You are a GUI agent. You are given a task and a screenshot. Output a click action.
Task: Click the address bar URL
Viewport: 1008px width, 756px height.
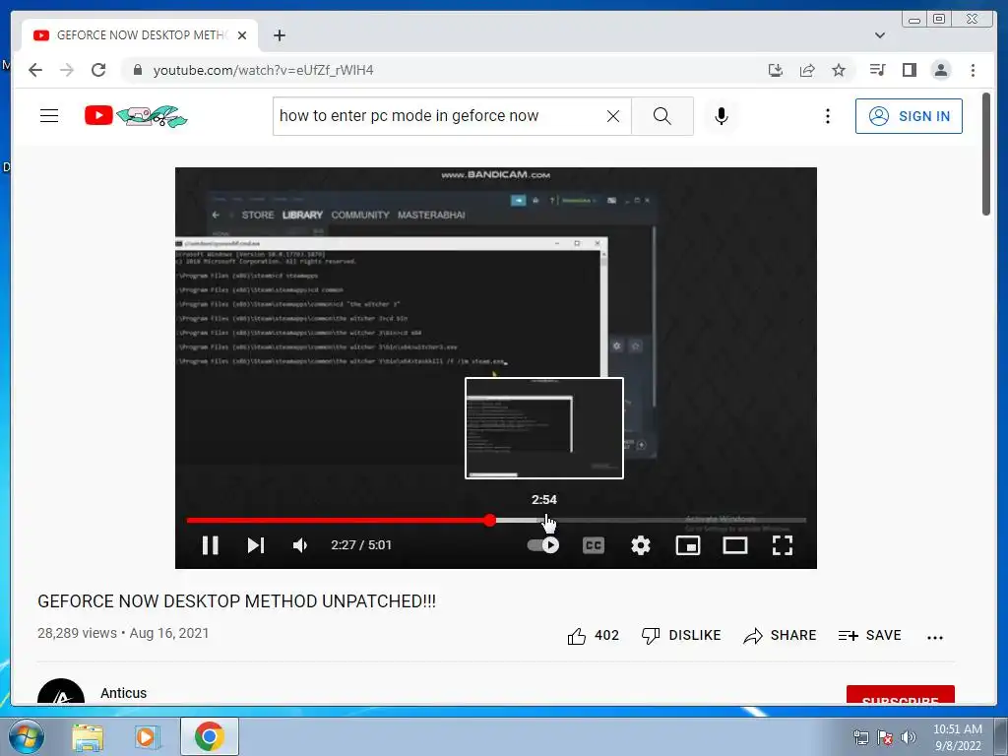[263, 70]
